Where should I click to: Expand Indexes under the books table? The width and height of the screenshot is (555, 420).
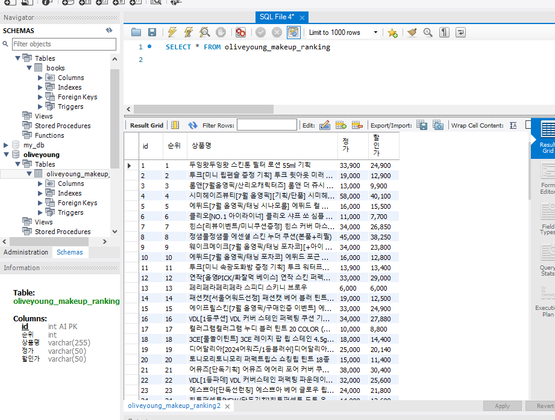[x=40, y=87]
